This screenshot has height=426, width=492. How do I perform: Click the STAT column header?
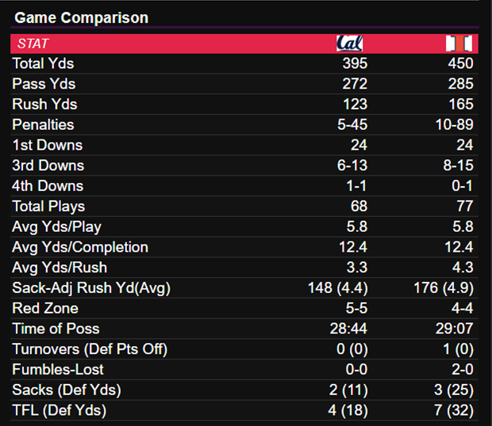(x=33, y=44)
